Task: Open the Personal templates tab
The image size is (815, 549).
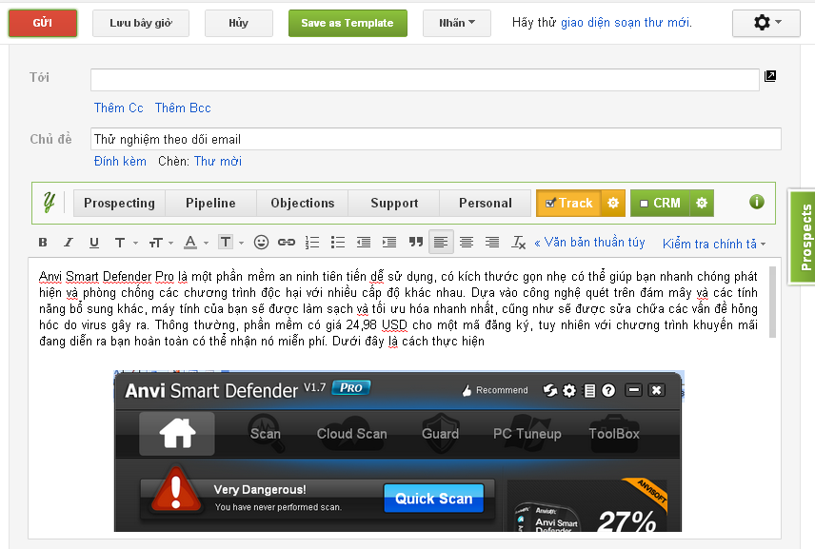Action: pos(485,203)
